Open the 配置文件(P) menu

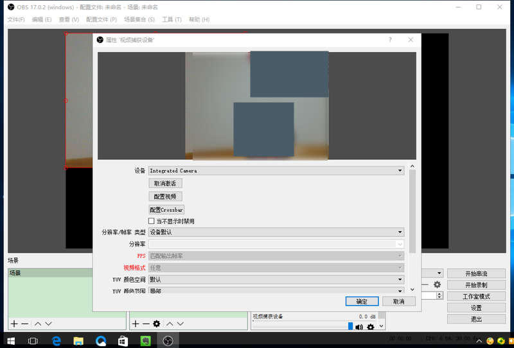102,20
